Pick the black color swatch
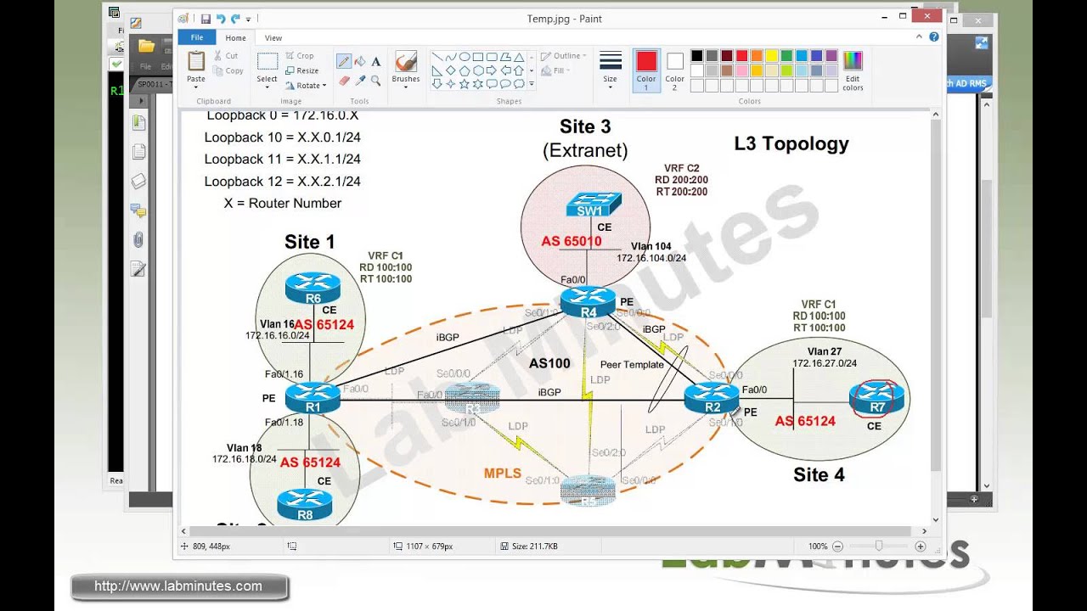The width and height of the screenshot is (1087, 611). pyautogui.click(x=696, y=56)
